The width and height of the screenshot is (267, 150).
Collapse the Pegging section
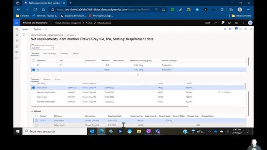click(x=32, y=111)
